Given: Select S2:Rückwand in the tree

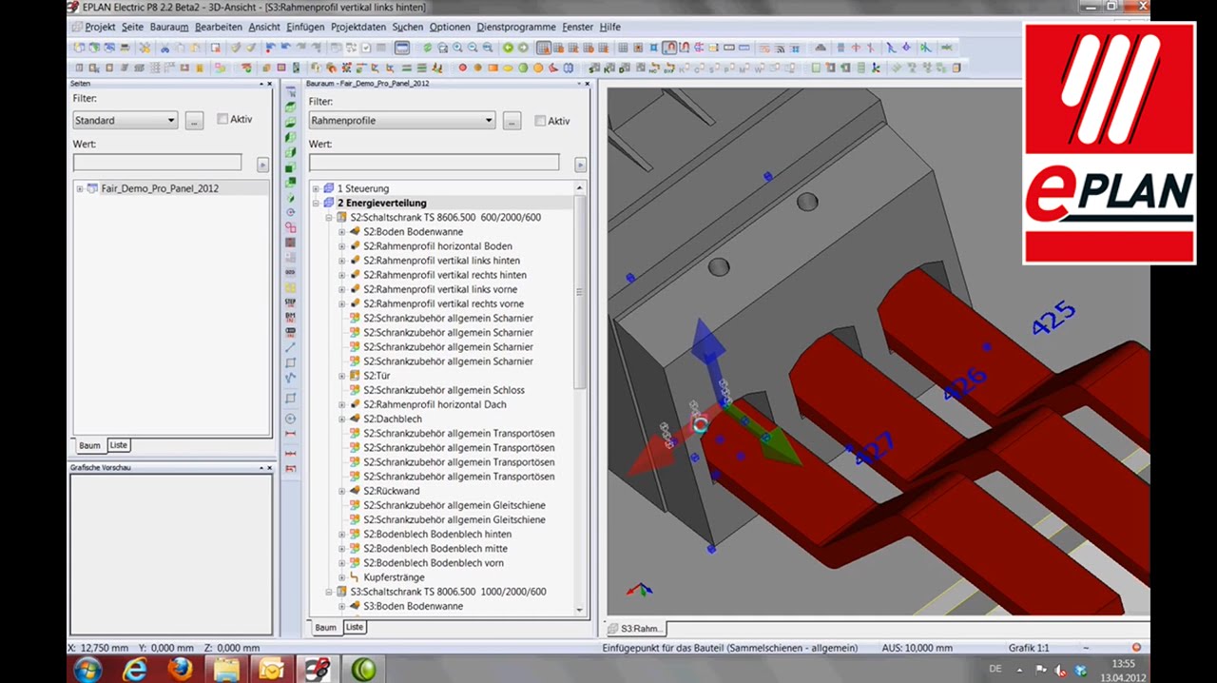Looking at the screenshot, I should click(x=391, y=491).
